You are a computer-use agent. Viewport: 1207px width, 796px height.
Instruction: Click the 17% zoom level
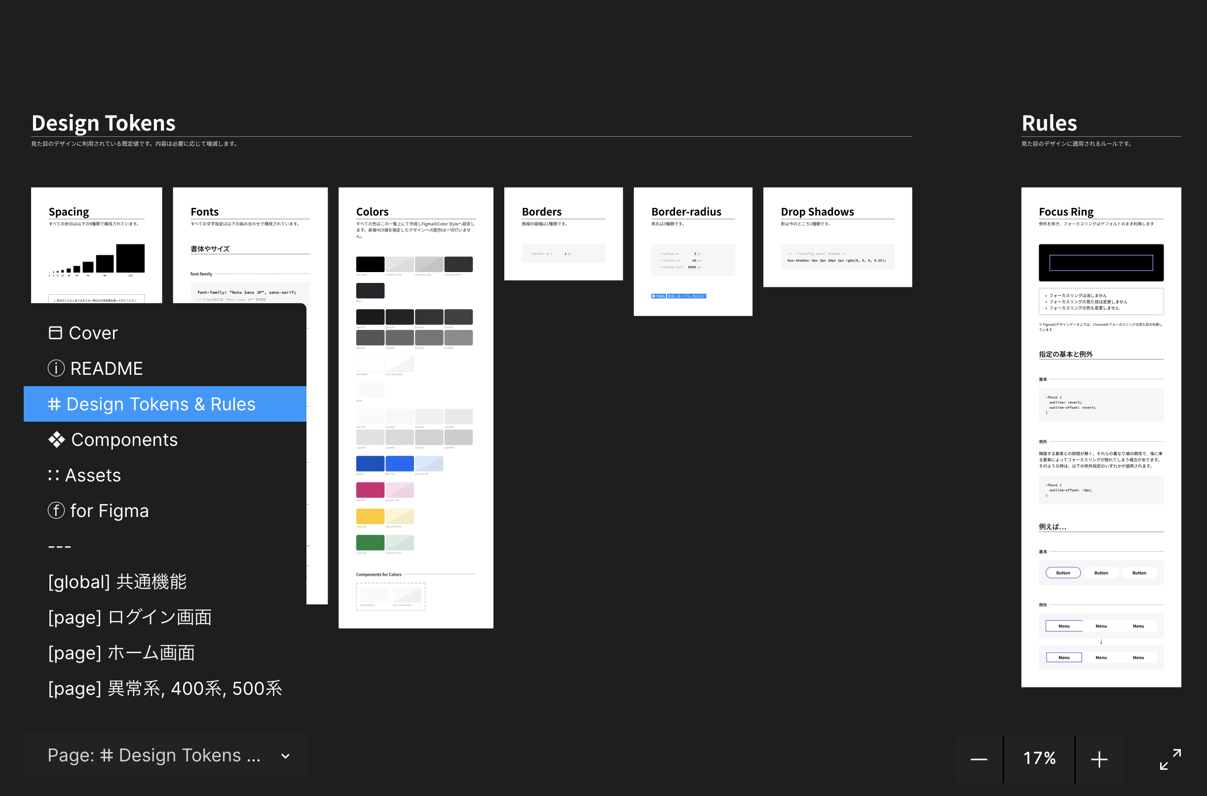(1039, 758)
